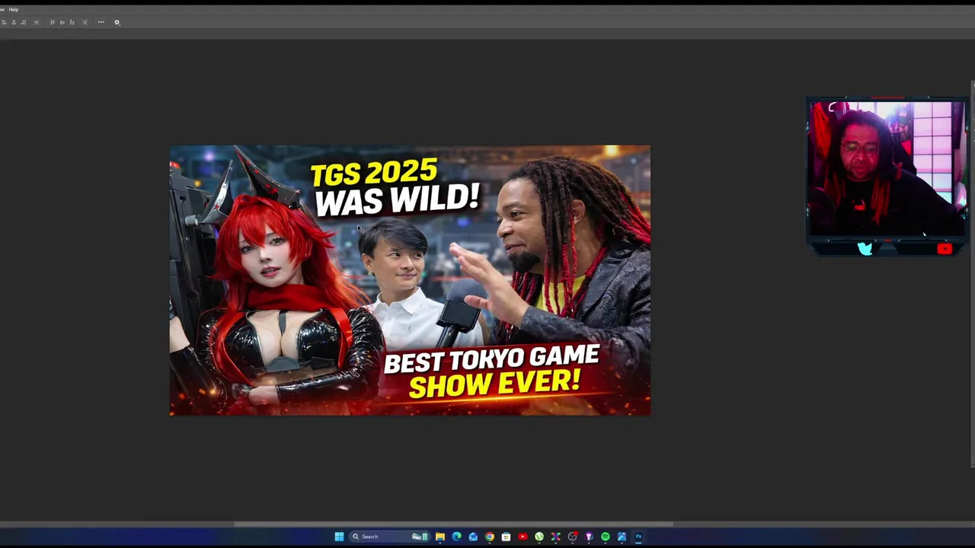The image size is (975, 548).
Task: Open the purple lightbulb taskbar app
Action: point(589,537)
